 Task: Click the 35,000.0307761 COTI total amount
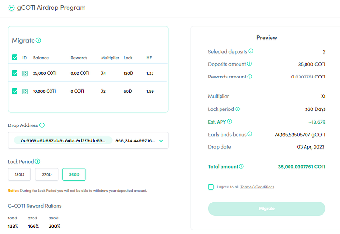302,167
